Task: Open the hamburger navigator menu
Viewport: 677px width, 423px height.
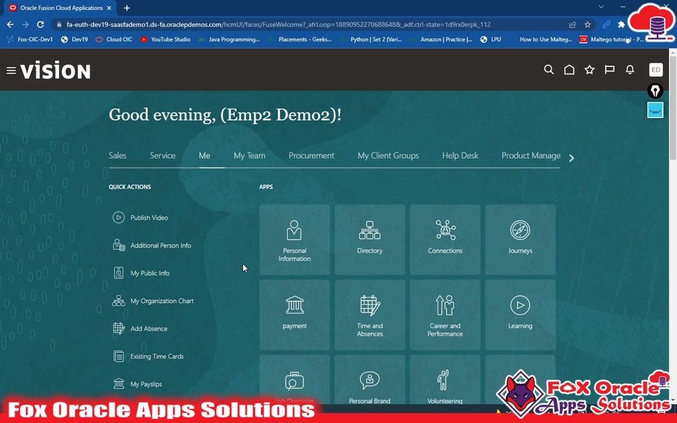Action: (11, 70)
